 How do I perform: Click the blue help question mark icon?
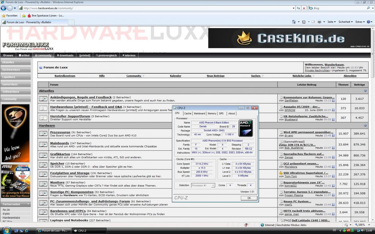[369, 22]
